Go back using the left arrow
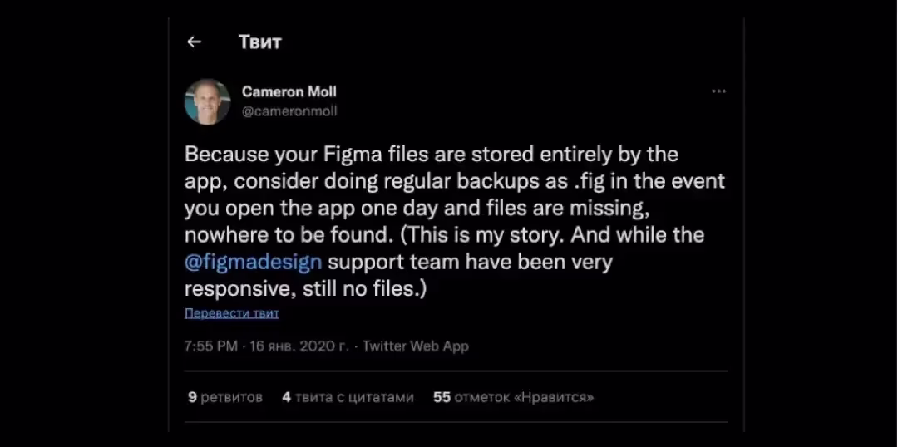The height and width of the screenshot is (447, 898). pos(195,42)
